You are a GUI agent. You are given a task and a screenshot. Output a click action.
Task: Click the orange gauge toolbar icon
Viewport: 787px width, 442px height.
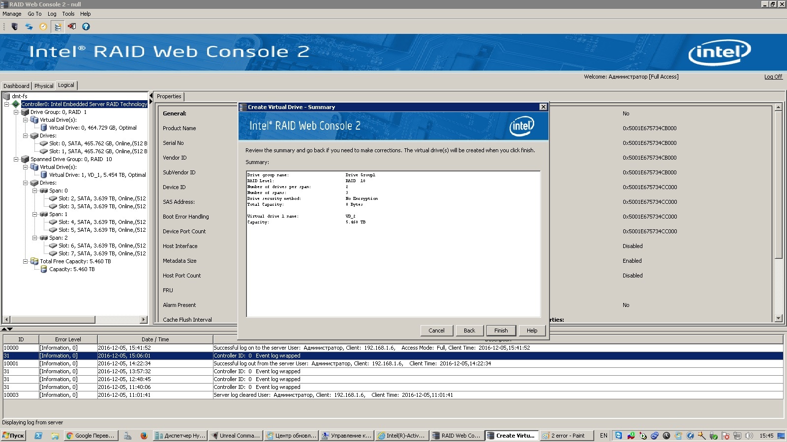43,27
